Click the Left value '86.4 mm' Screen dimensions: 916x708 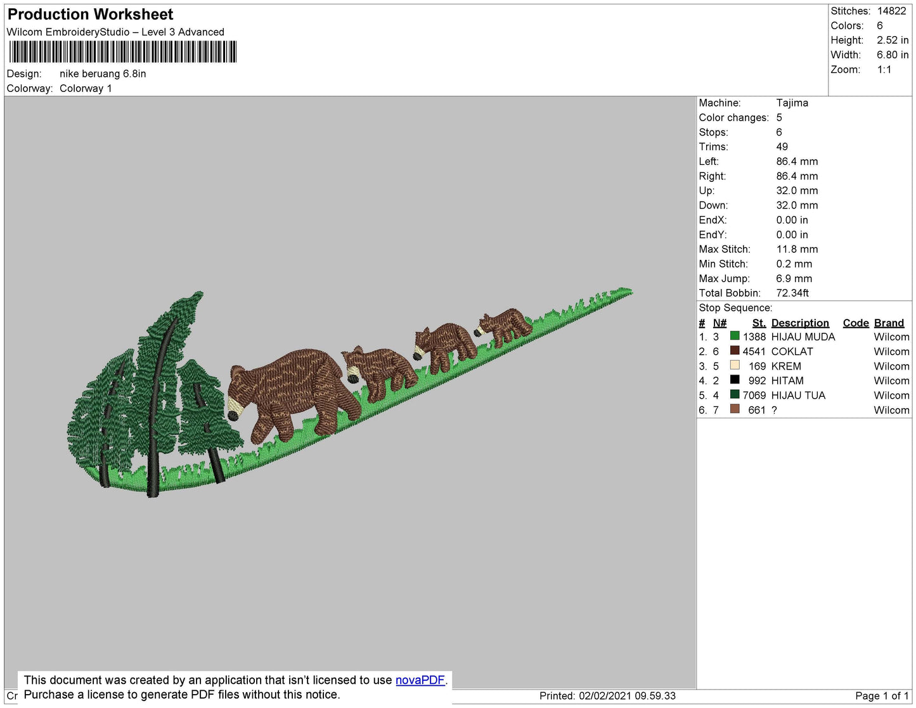797,161
